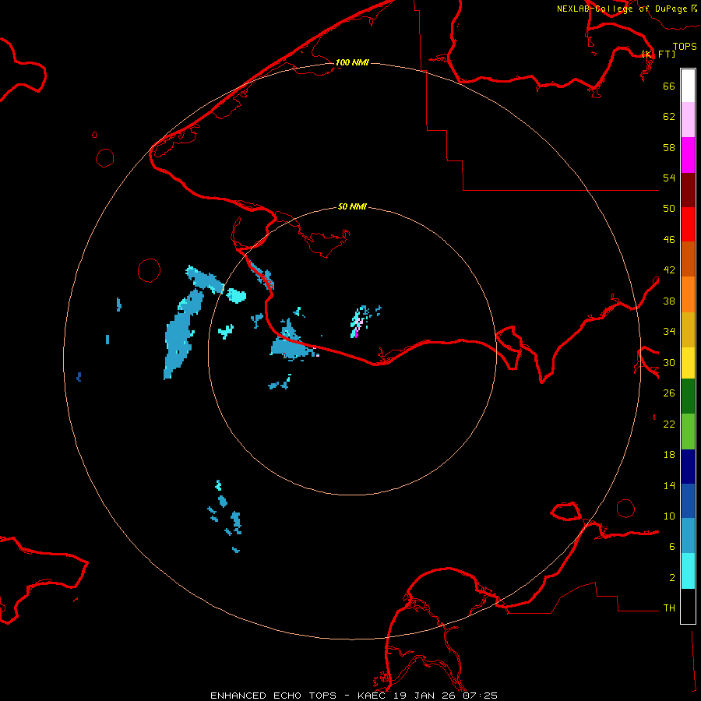Click the gold legend swatch
This screenshot has height=701, width=701.
click(x=688, y=329)
